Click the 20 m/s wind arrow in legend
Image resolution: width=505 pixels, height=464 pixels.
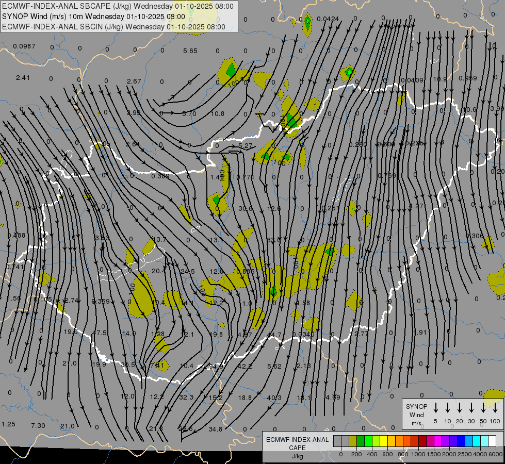point(460,408)
